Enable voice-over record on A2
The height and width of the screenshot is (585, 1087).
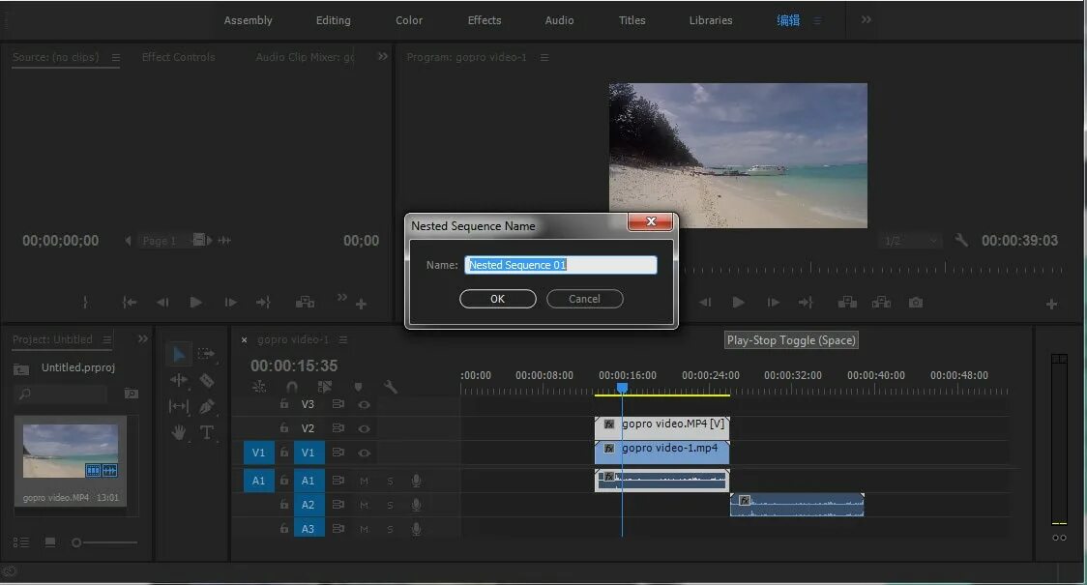pos(416,505)
